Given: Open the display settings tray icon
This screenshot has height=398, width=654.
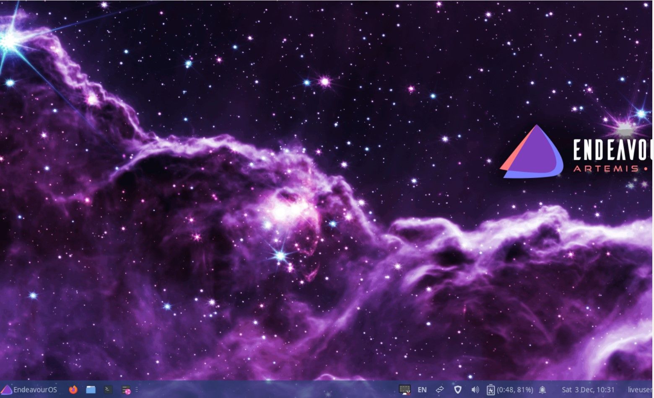Looking at the screenshot, I should [405, 390].
